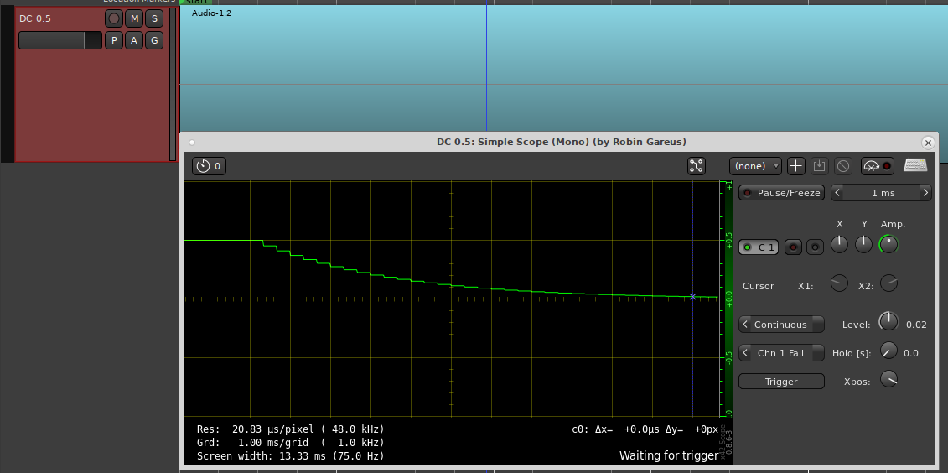Click the G group button on track
The width and height of the screenshot is (948, 473).
pyautogui.click(x=153, y=40)
